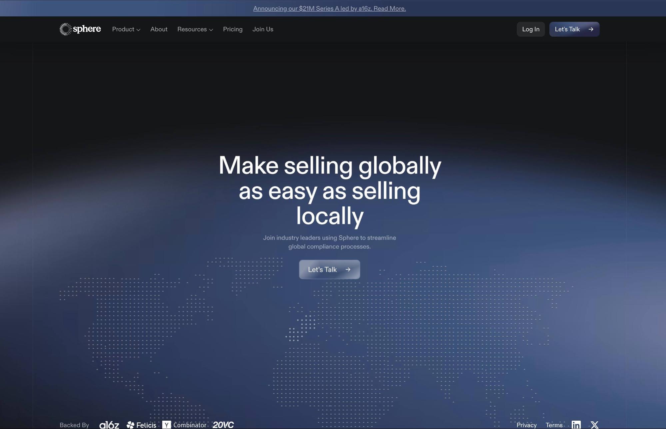Open the About page
This screenshot has width=666, height=429.
pyautogui.click(x=159, y=29)
